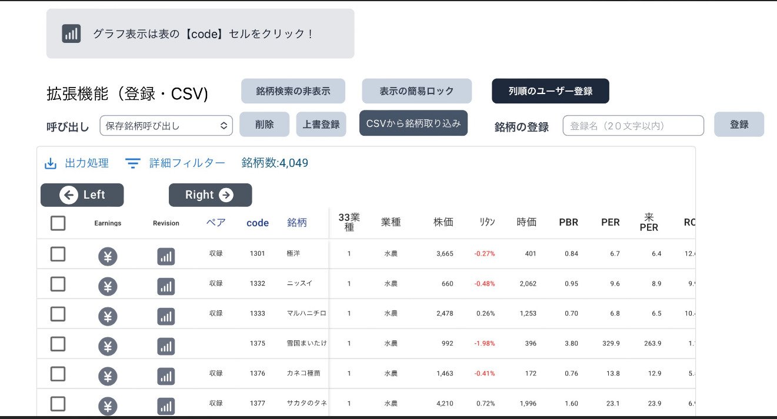Screen dimensions: 777x419
Task: Click the 列順のユーザー登録 button
Action: (550, 91)
